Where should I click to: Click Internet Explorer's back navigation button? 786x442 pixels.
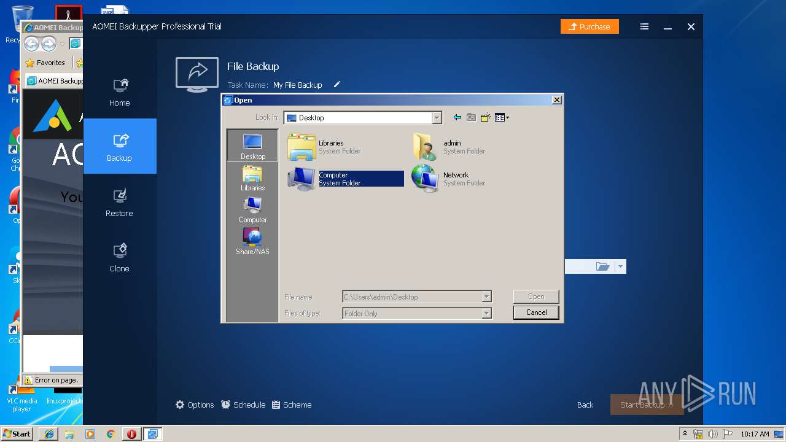31,44
